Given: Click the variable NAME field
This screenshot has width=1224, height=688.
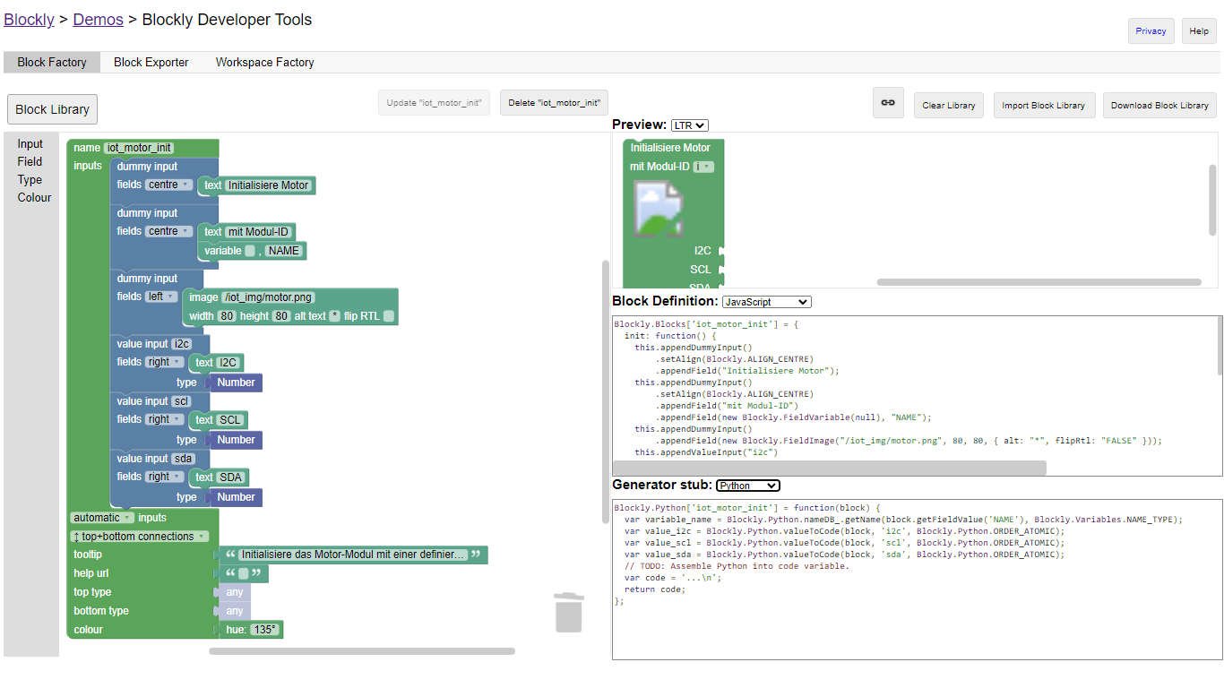Looking at the screenshot, I should click(x=283, y=251).
